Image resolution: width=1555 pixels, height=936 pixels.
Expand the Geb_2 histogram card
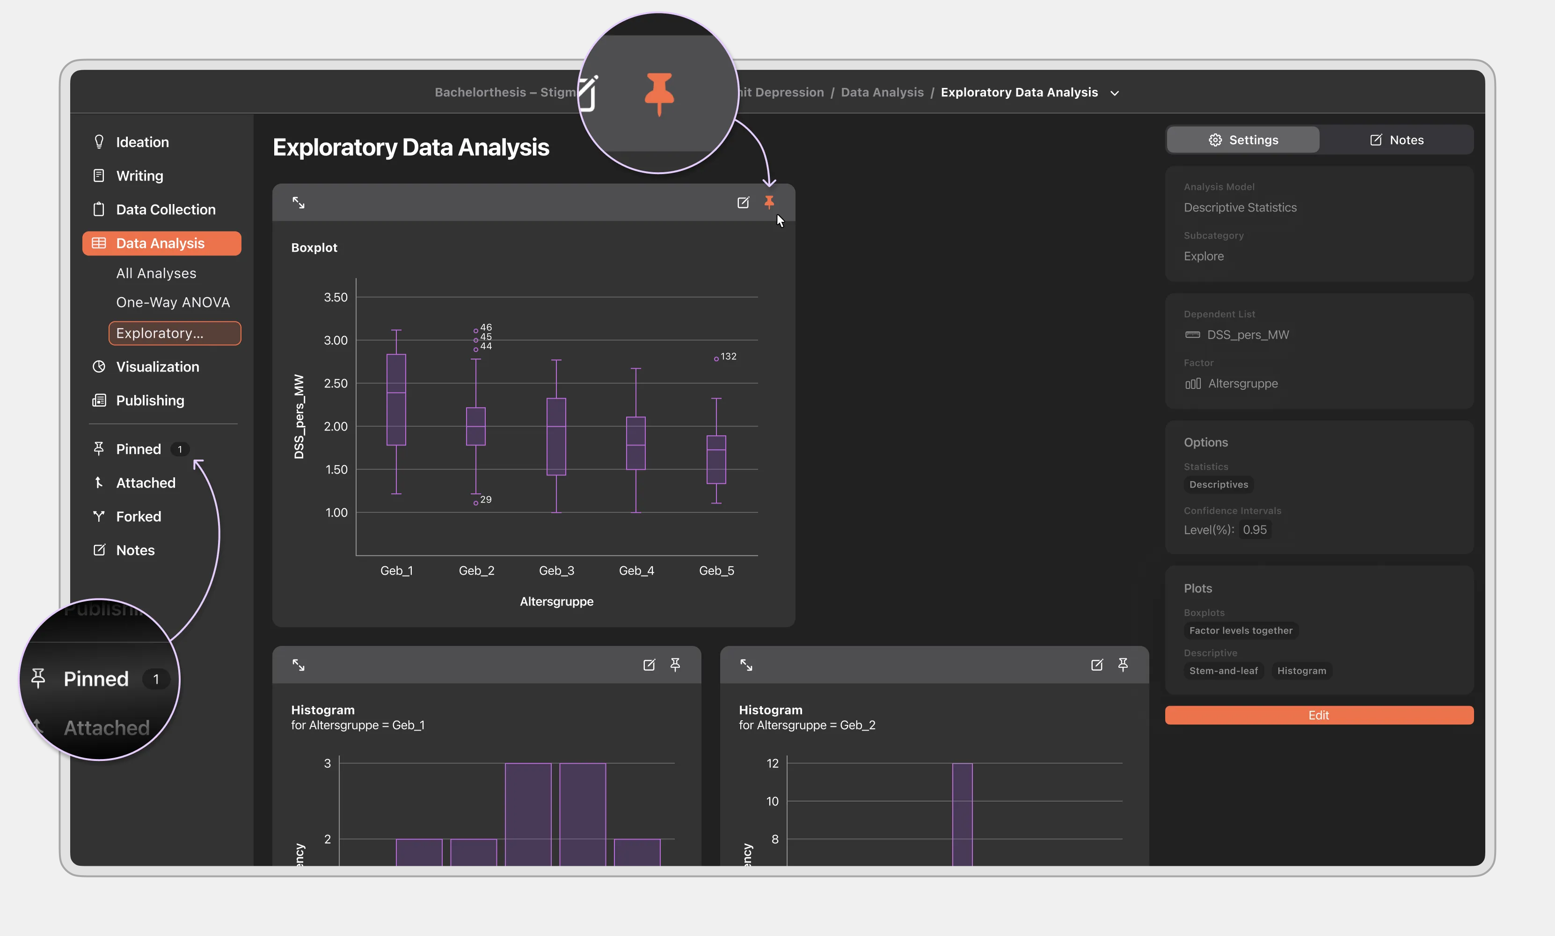tap(746, 665)
